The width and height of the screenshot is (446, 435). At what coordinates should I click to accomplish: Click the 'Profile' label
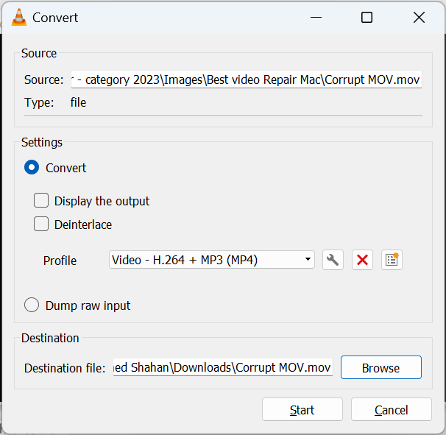pos(60,261)
